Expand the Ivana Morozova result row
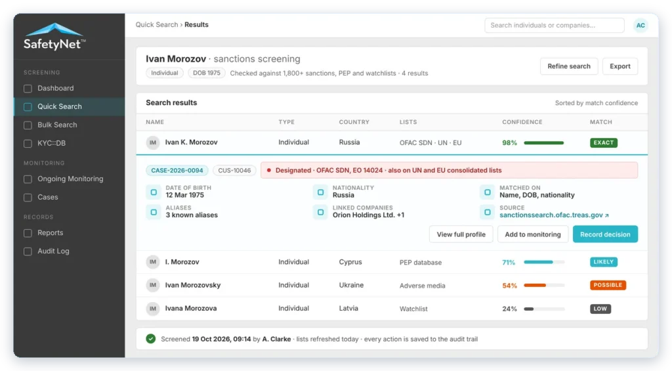The width and height of the screenshot is (672, 371). (x=392, y=309)
